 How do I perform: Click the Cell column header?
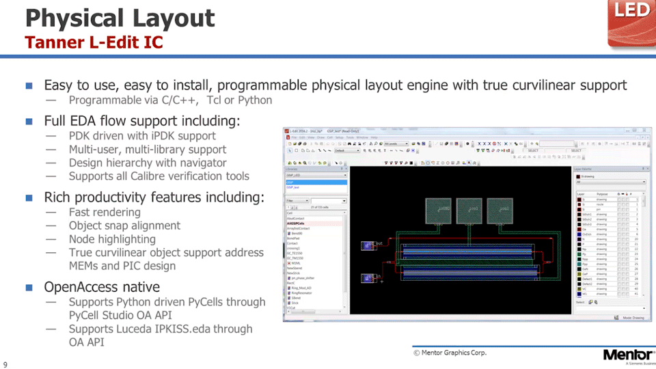click(x=316, y=213)
